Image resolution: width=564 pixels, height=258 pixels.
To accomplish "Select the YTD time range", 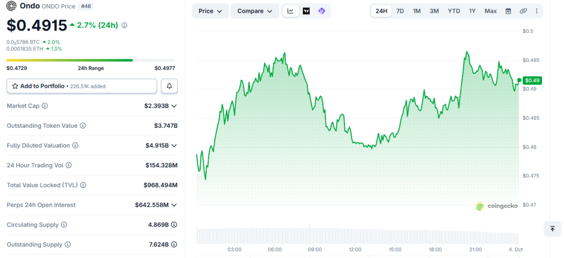I will (x=454, y=11).
